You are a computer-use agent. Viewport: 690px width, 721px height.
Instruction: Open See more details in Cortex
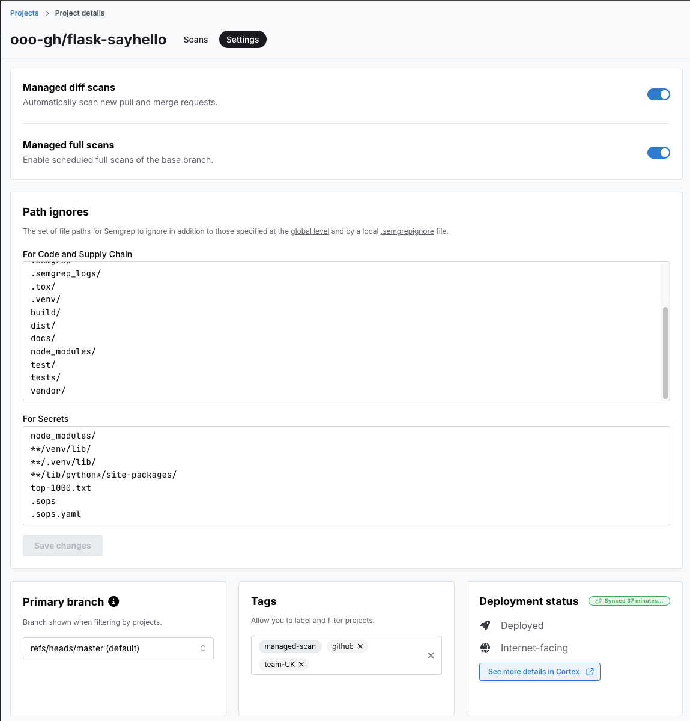click(x=533, y=671)
